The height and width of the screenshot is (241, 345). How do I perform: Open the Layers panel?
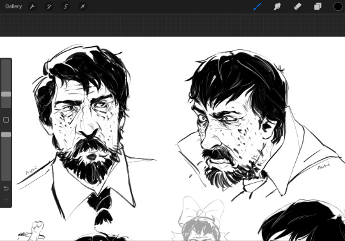pos(318,6)
